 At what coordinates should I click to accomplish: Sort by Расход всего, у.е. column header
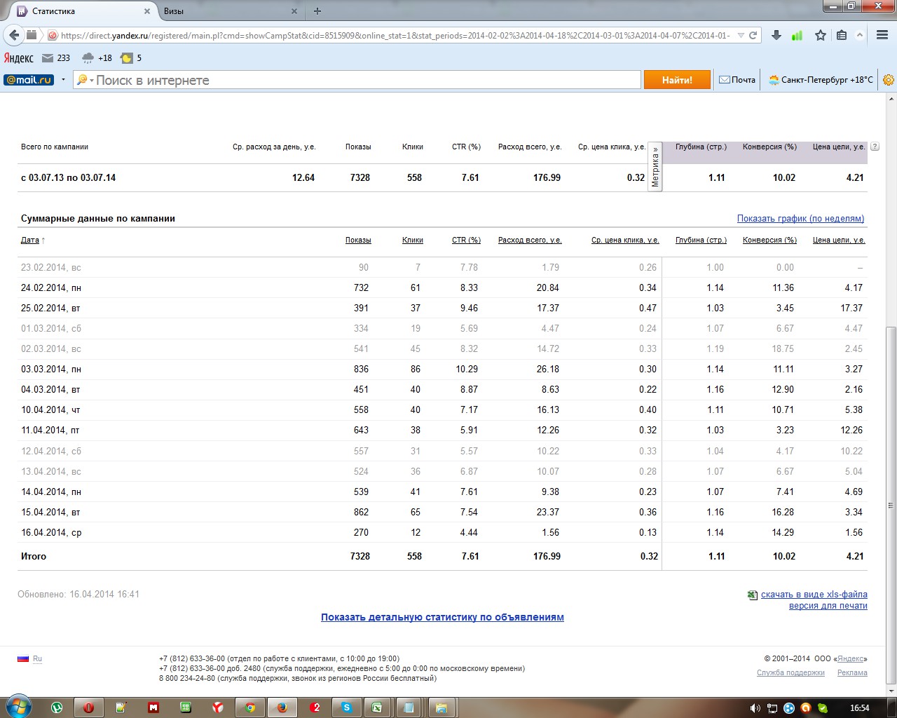(x=530, y=241)
